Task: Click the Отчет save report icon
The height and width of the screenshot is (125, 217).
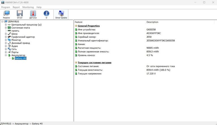Action: (19, 14)
